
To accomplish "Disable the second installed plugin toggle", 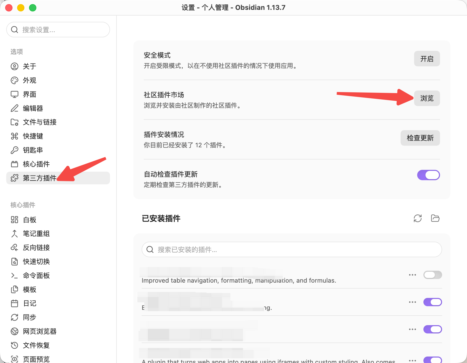I will click(432, 302).
